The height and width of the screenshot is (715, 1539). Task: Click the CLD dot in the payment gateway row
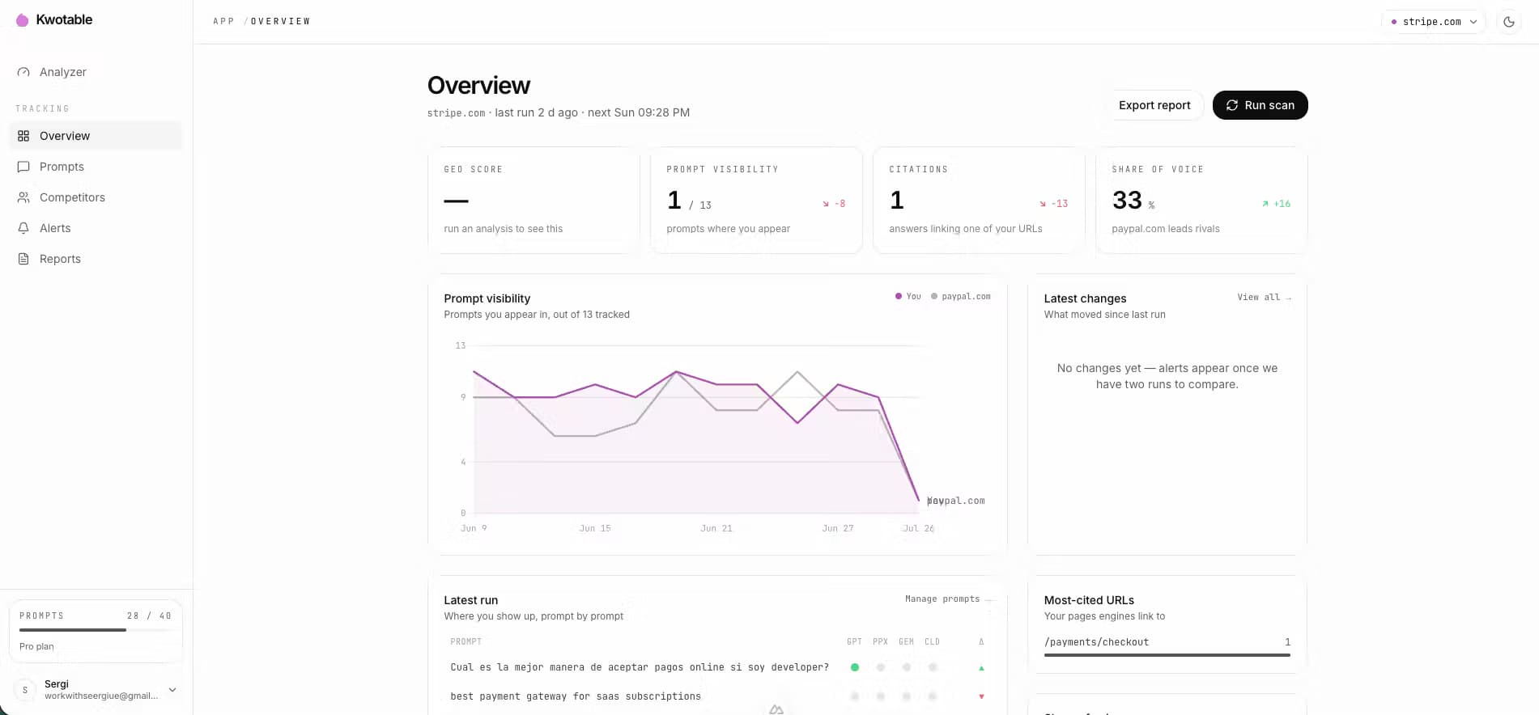click(x=933, y=696)
